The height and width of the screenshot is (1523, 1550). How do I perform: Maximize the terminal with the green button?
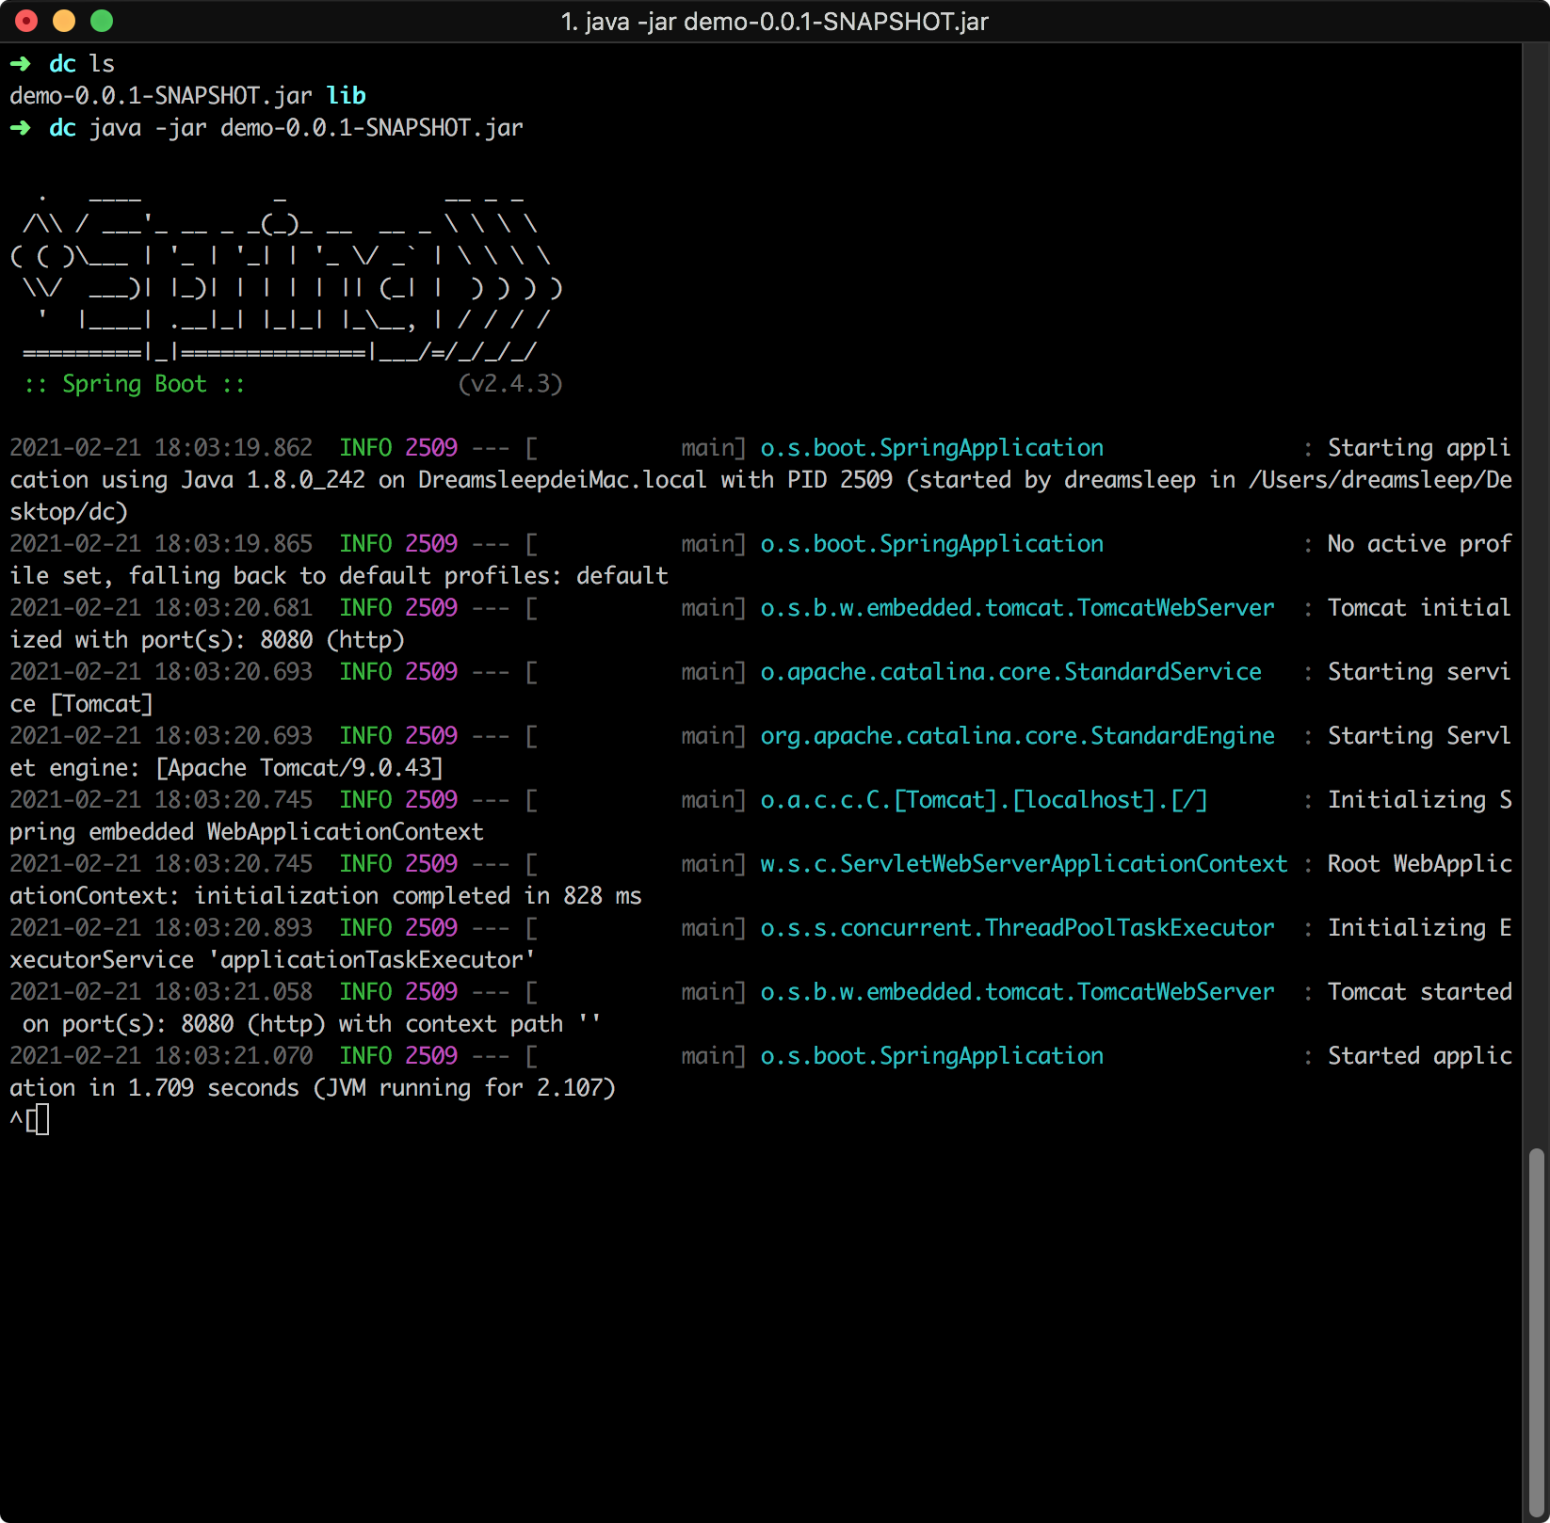pos(102,21)
